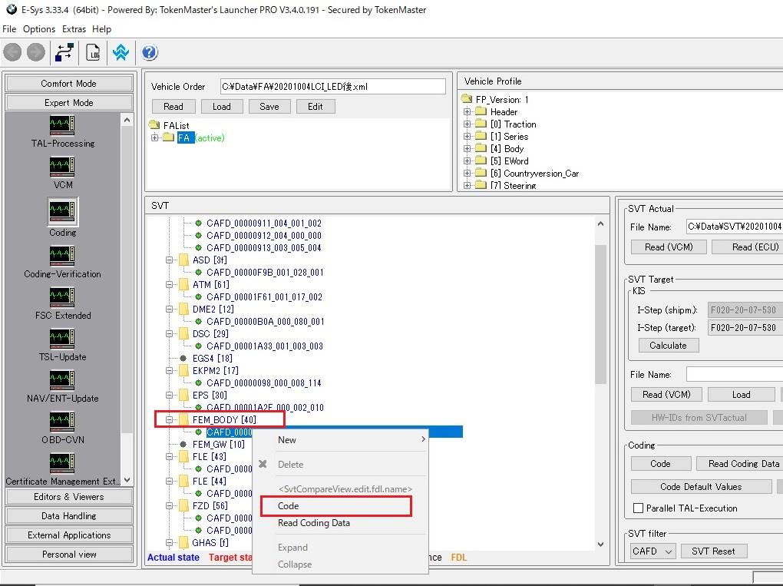This screenshot has height=586, width=783.
Task: Expand the Header node in Vehicle Profile
Action: pos(467,111)
